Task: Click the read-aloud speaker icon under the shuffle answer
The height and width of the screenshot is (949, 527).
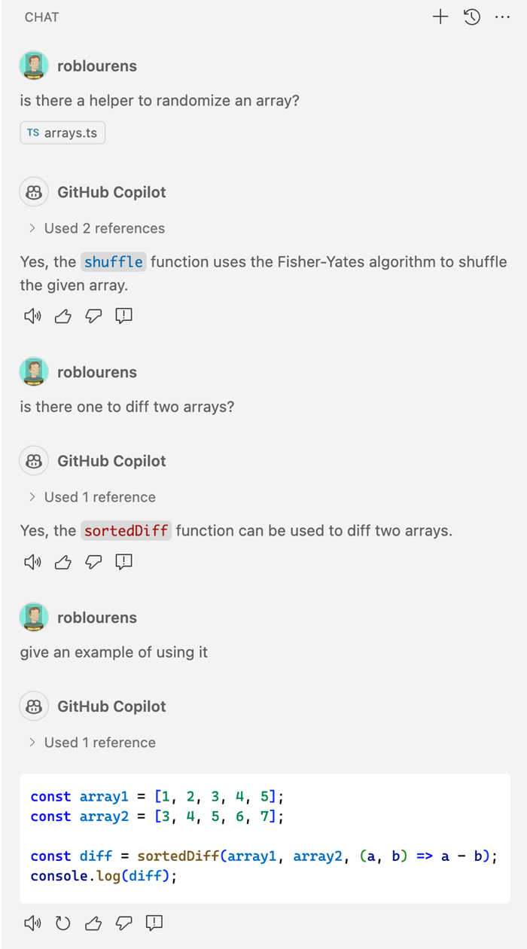Action: coord(32,316)
